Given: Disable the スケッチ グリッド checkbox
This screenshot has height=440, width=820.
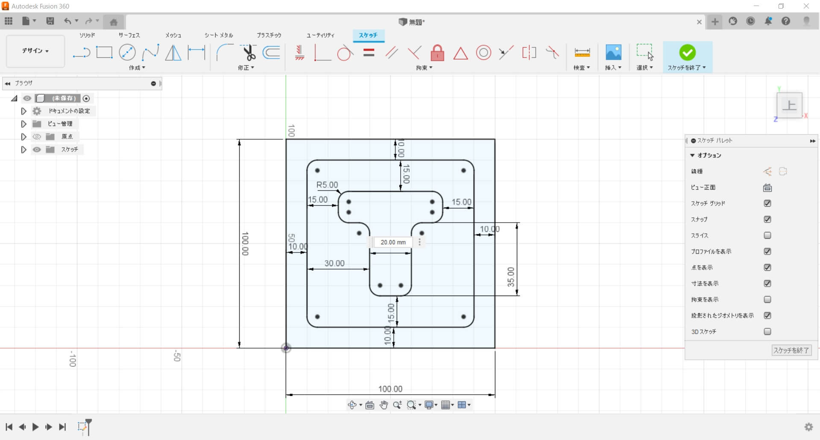Looking at the screenshot, I should click(x=767, y=203).
